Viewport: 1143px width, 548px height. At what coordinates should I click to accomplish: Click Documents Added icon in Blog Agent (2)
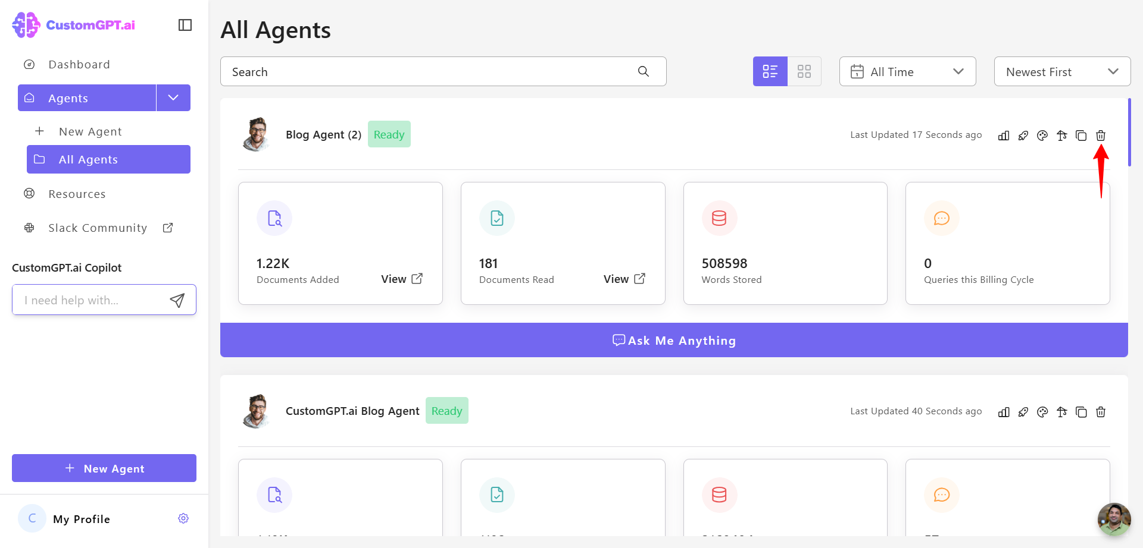274,218
